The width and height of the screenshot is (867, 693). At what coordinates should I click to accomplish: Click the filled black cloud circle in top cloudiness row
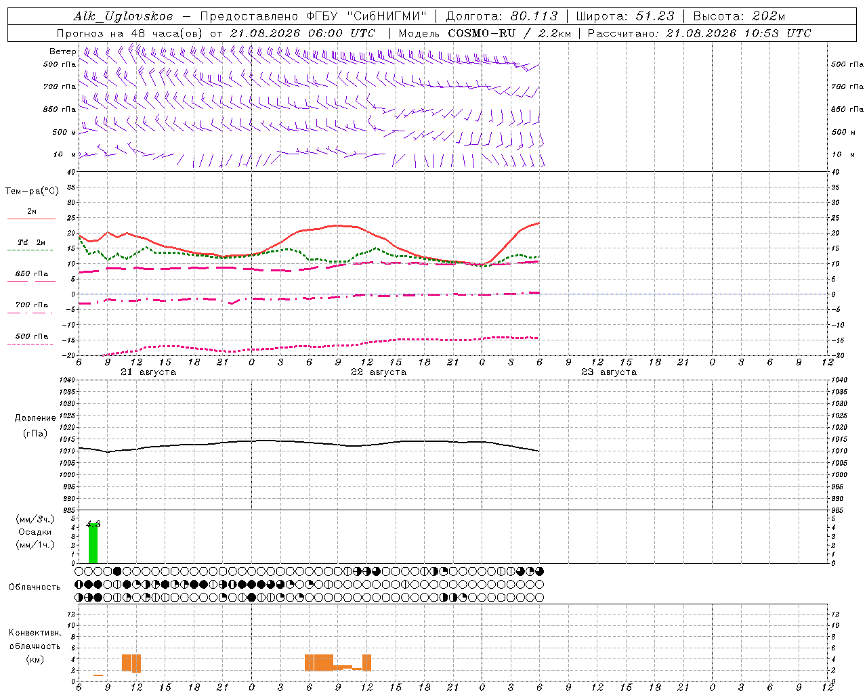pos(117,572)
